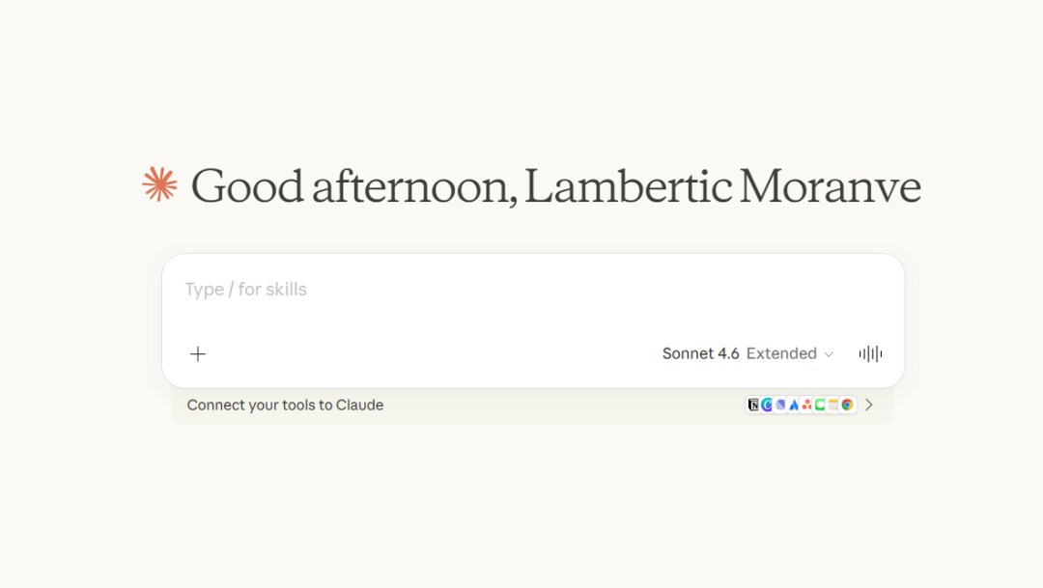
Task: Click the Extended thinking mode label
Action: coord(781,354)
